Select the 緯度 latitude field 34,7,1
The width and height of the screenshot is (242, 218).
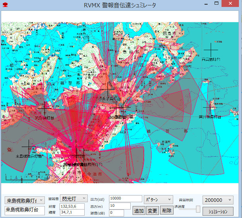pyautogui.click(x=72, y=213)
